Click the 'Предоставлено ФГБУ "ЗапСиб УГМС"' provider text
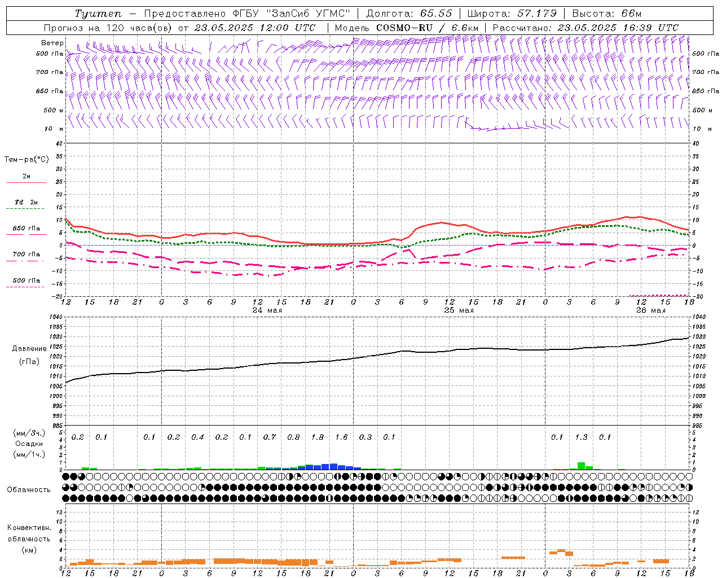The width and height of the screenshot is (722, 578). click(x=247, y=14)
